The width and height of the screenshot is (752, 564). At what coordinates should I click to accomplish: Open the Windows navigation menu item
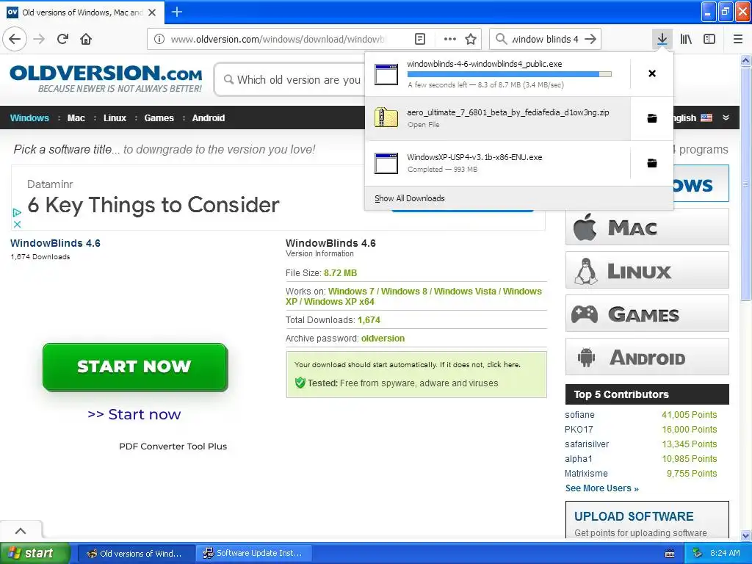tap(29, 118)
